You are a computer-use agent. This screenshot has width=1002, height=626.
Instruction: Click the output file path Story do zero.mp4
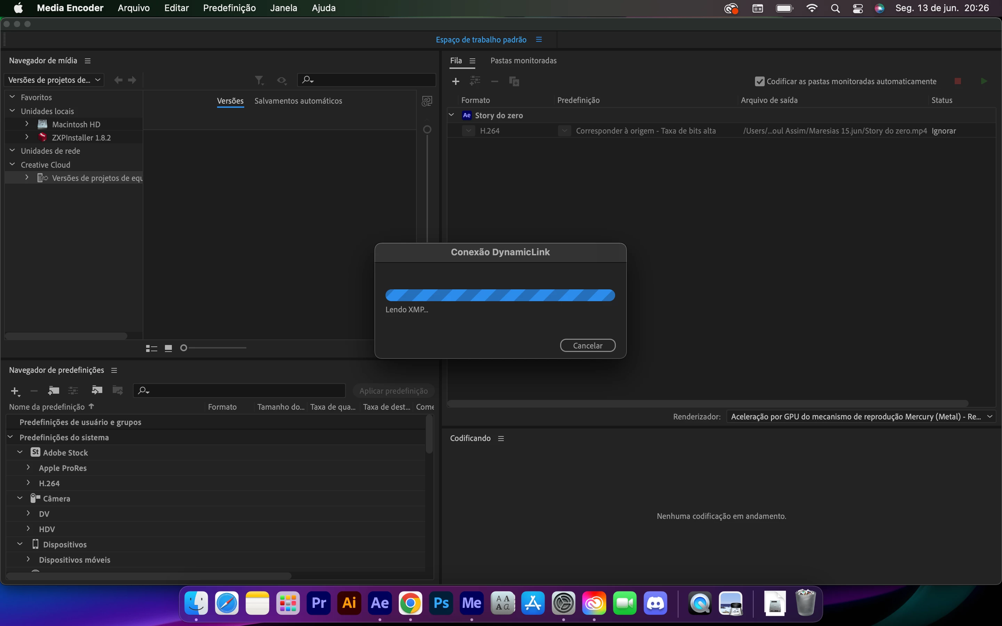click(x=835, y=131)
